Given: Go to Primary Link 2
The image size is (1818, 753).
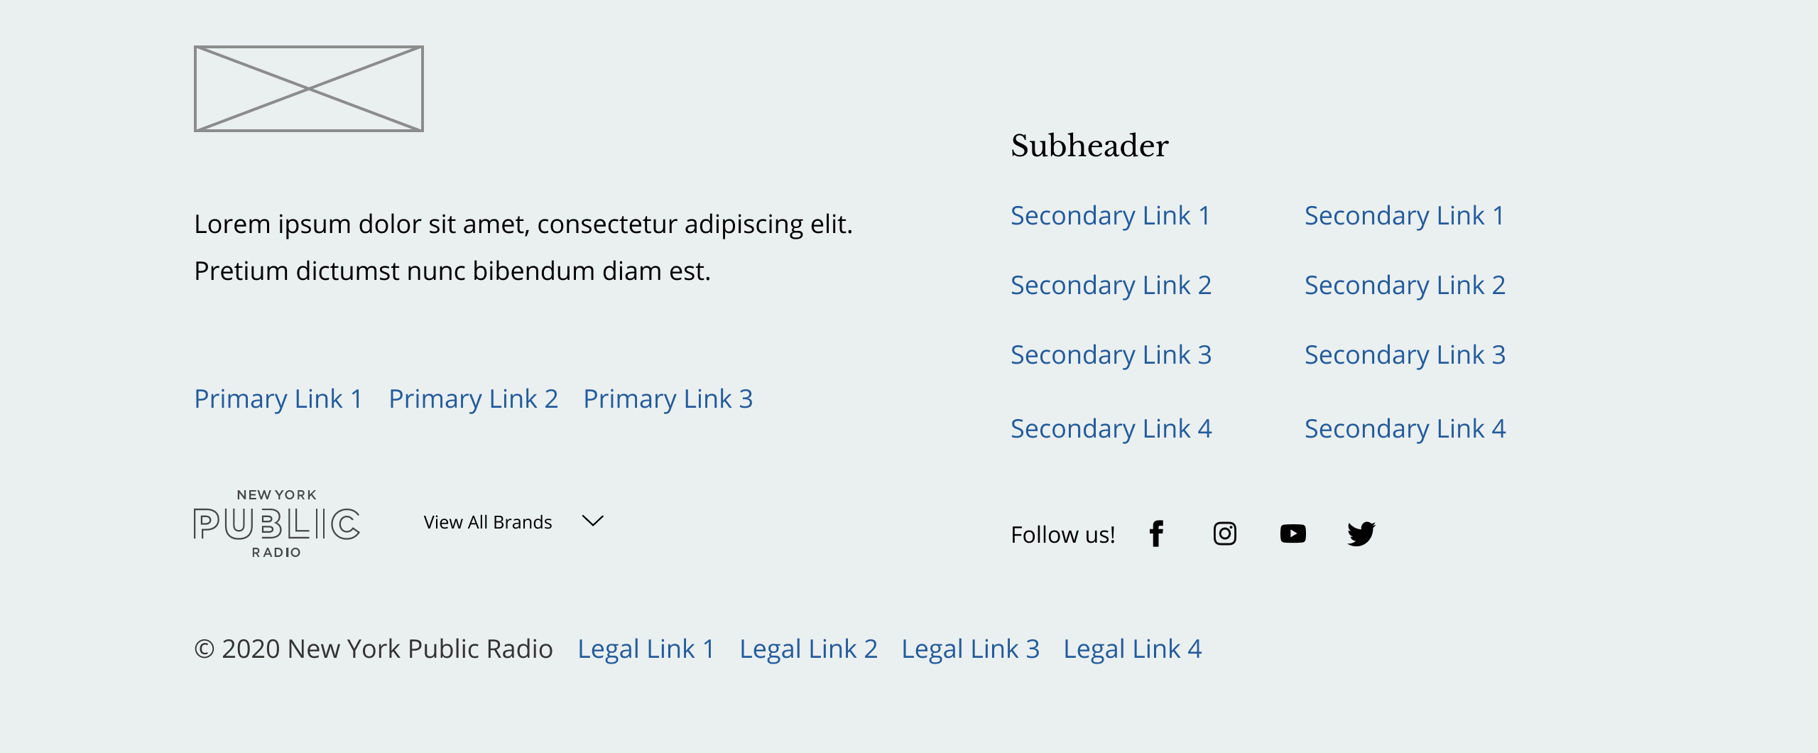Looking at the screenshot, I should click(x=473, y=399).
